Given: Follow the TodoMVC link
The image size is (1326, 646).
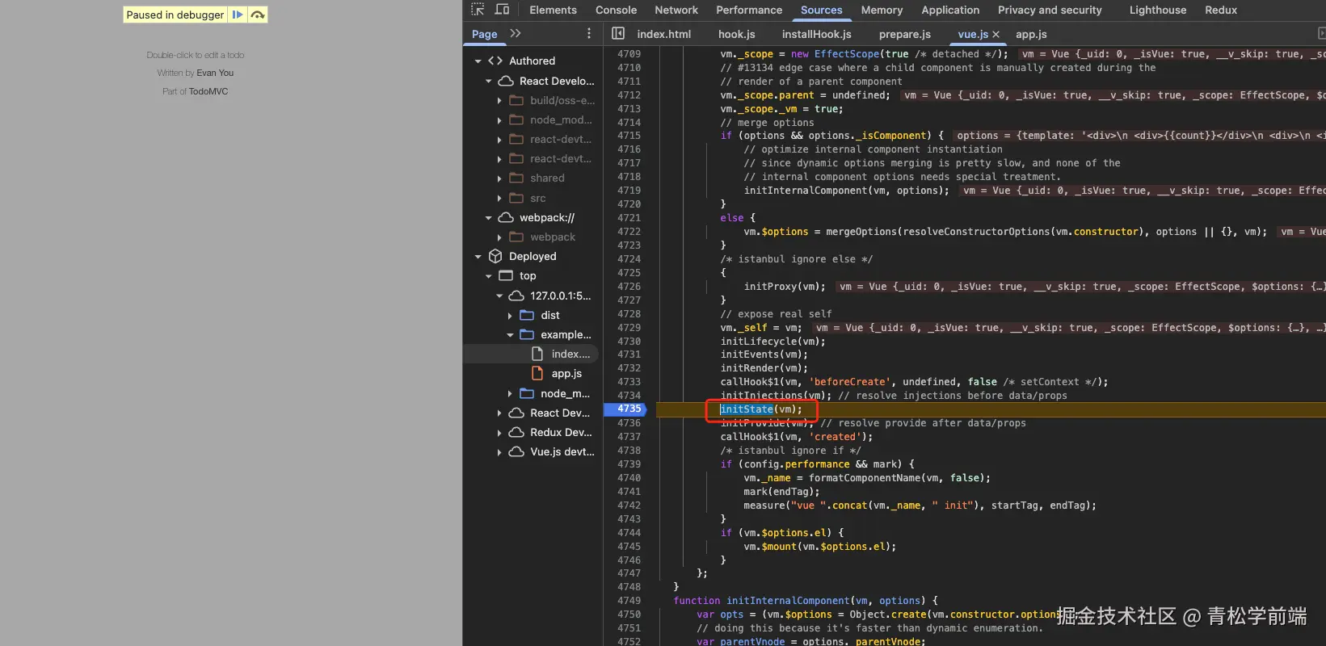Looking at the screenshot, I should point(208,91).
